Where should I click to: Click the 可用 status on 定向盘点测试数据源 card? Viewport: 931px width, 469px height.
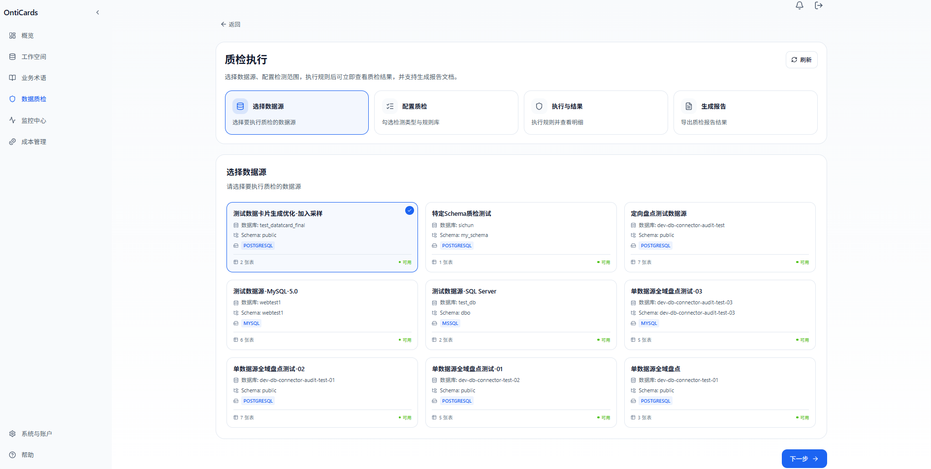point(803,263)
